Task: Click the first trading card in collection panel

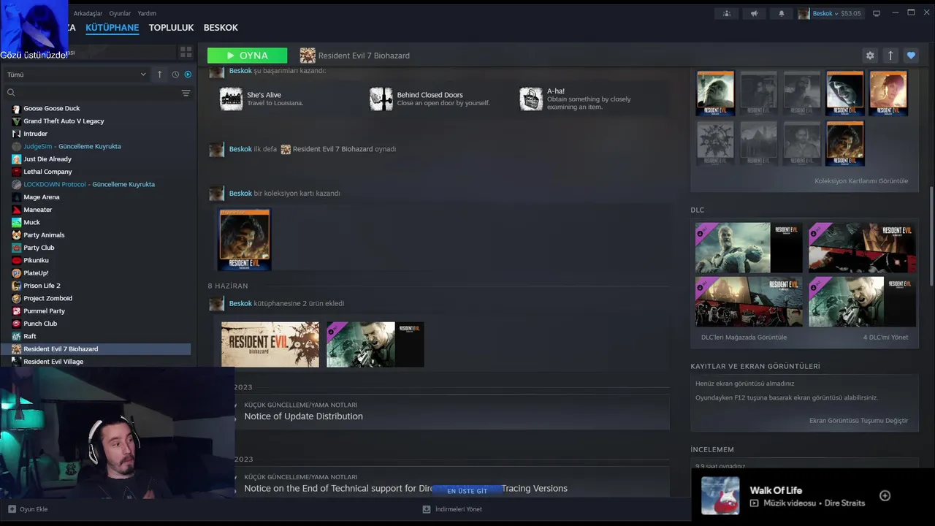Action: pyautogui.click(x=715, y=94)
